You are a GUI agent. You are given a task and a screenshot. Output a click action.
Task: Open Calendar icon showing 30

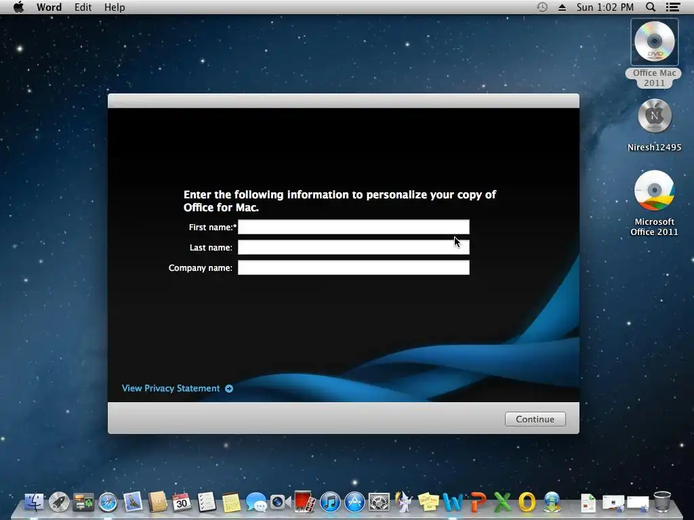coord(182,502)
